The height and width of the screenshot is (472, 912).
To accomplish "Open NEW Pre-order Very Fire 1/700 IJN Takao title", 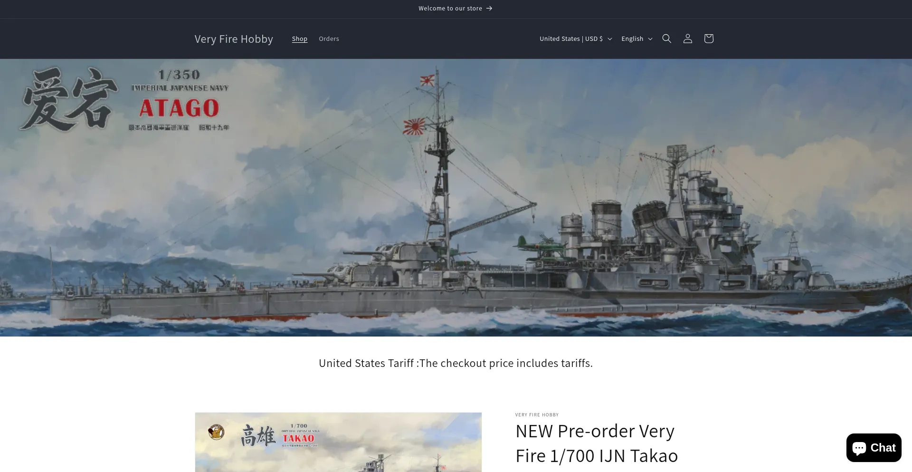I will (x=597, y=443).
